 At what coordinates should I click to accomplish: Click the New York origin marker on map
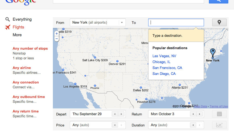click(213, 53)
